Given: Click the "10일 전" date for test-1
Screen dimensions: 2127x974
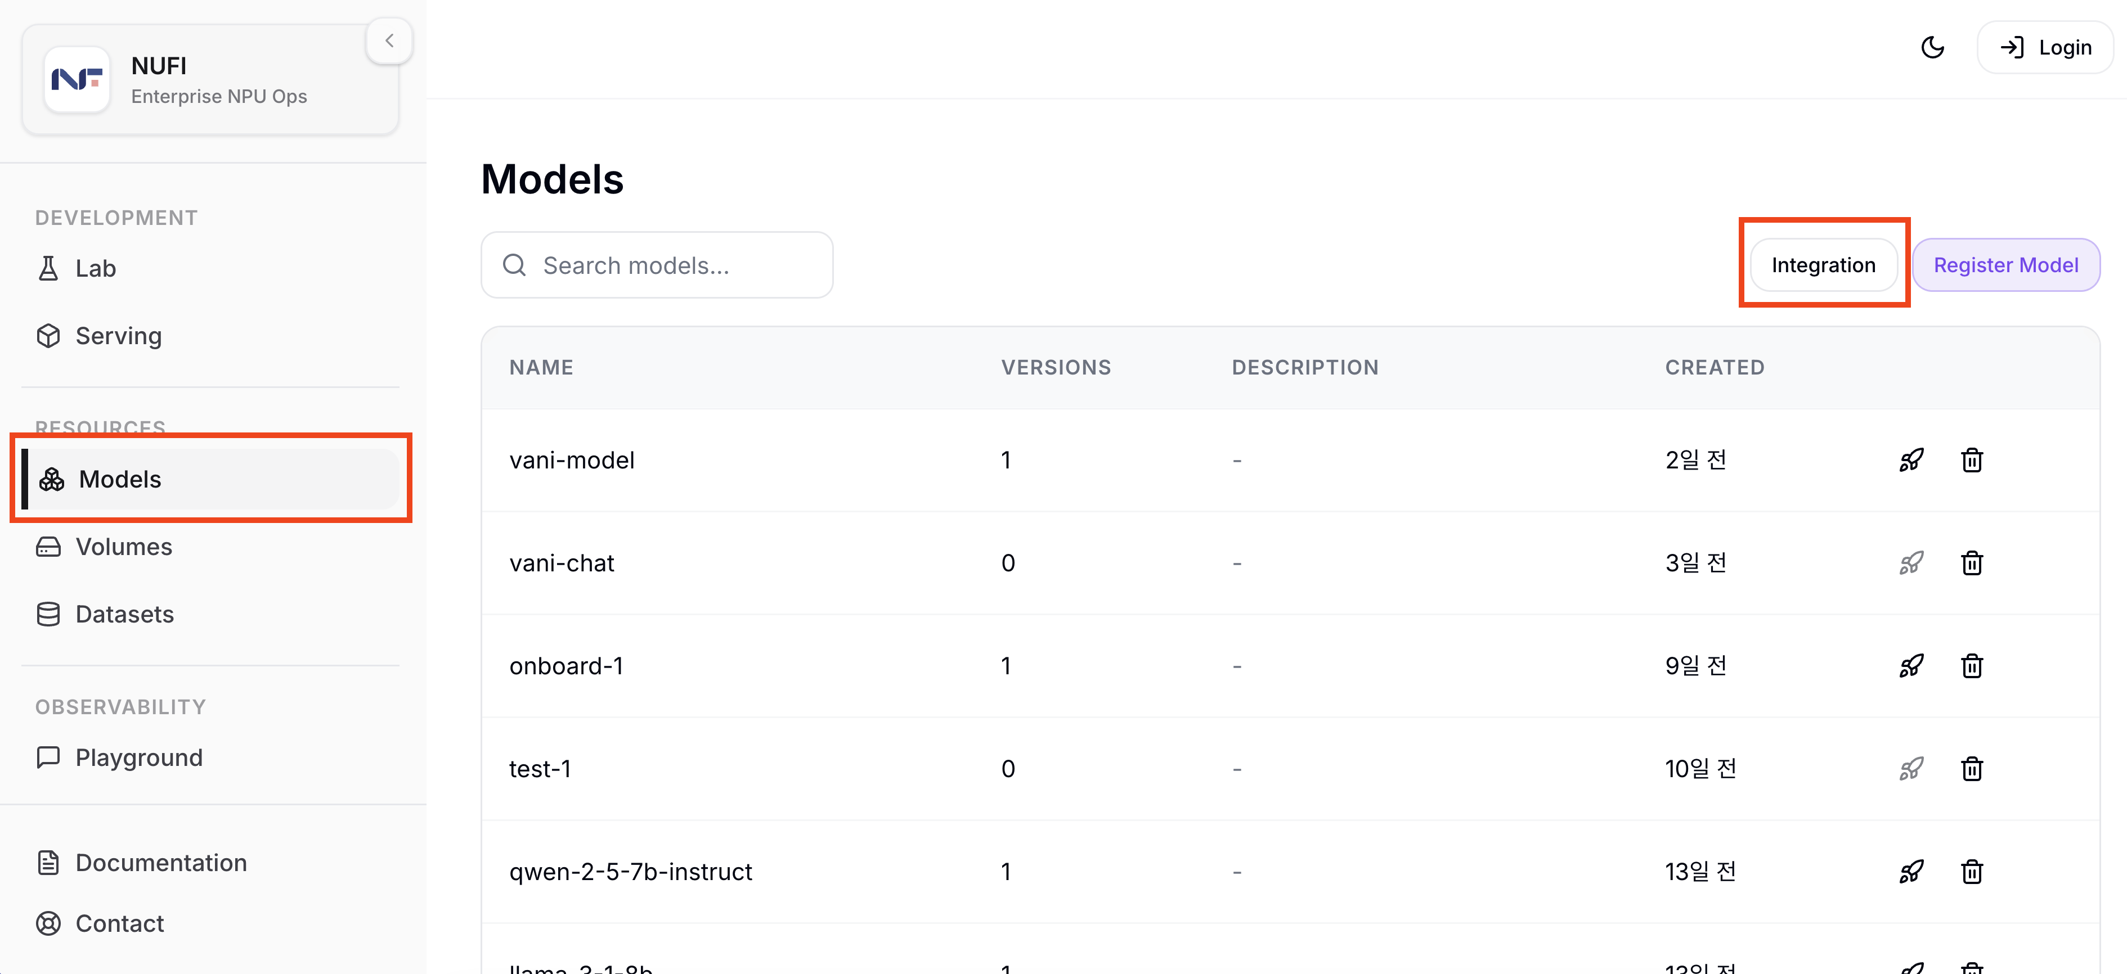Looking at the screenshot, I should 1701,769.
